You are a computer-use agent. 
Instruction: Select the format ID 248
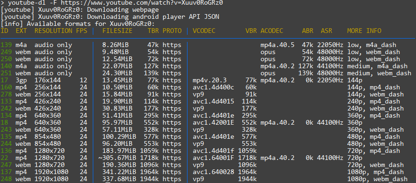pyautogui.click(x=7, y=179)
